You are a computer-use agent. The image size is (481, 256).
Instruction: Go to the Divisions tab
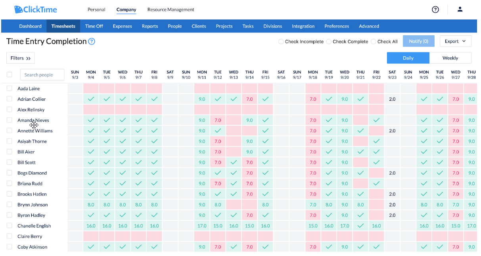(x=273, y=26)
